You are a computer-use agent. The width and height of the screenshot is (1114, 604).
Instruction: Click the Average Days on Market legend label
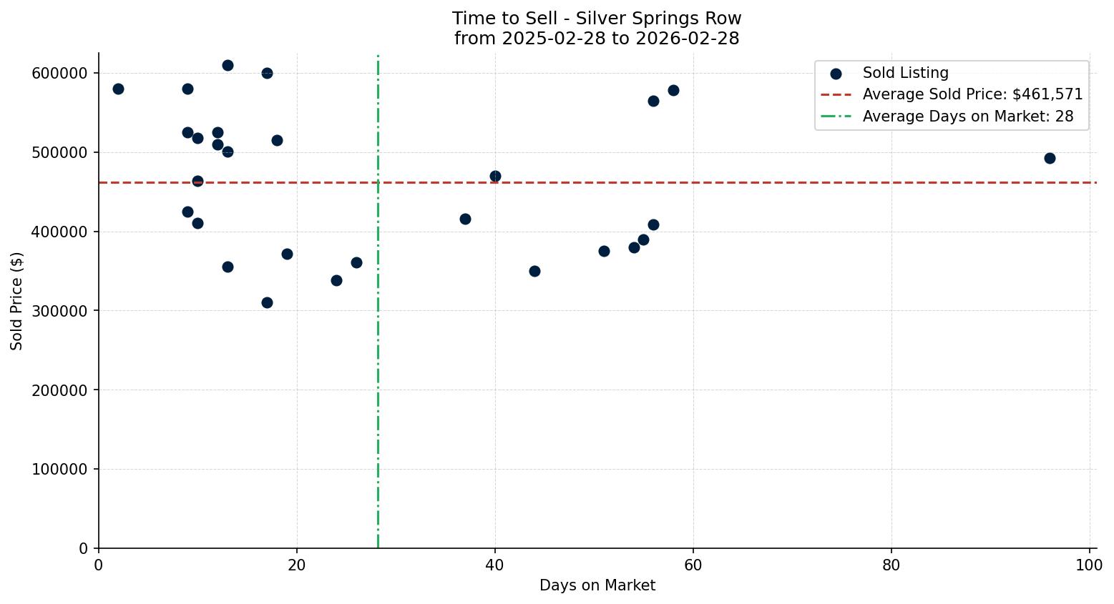click(967, 117)
